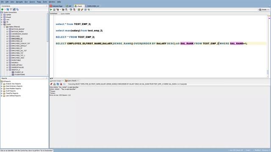Viewport: 271px width, 152px height.
Task: Switch to the Query Builder tab
Action: click(x=66, y=14)
